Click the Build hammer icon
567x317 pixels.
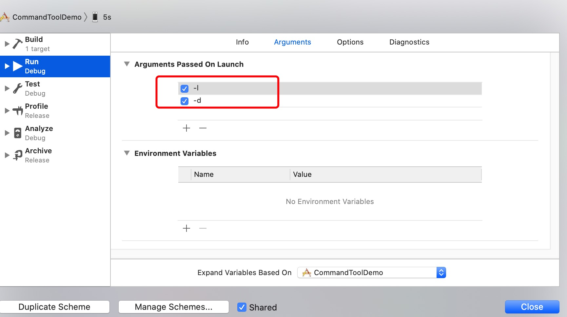click(17, 44)
